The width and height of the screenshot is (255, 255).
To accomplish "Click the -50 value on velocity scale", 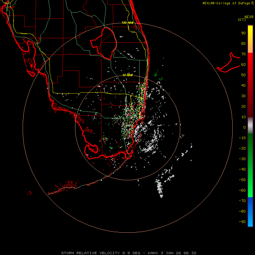I will tap(242, 180).
